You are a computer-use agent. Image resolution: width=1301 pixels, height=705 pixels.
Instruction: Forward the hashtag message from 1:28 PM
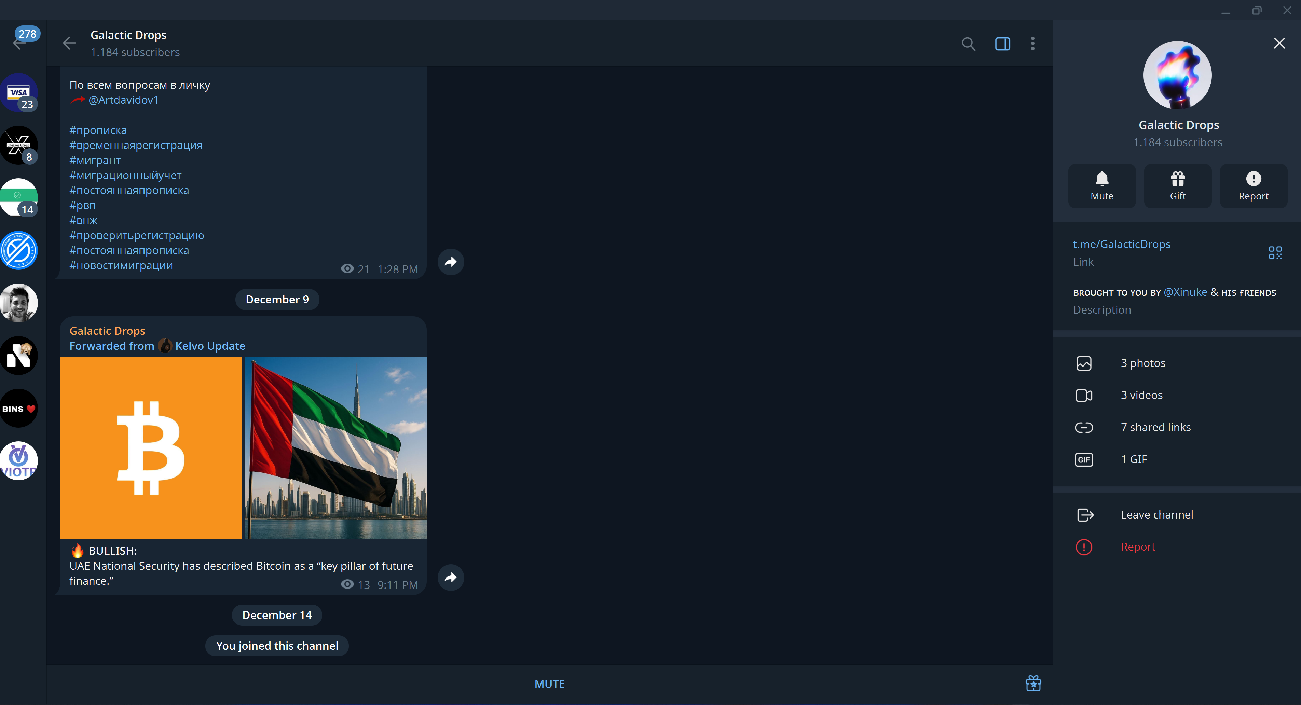click(451, 262)
